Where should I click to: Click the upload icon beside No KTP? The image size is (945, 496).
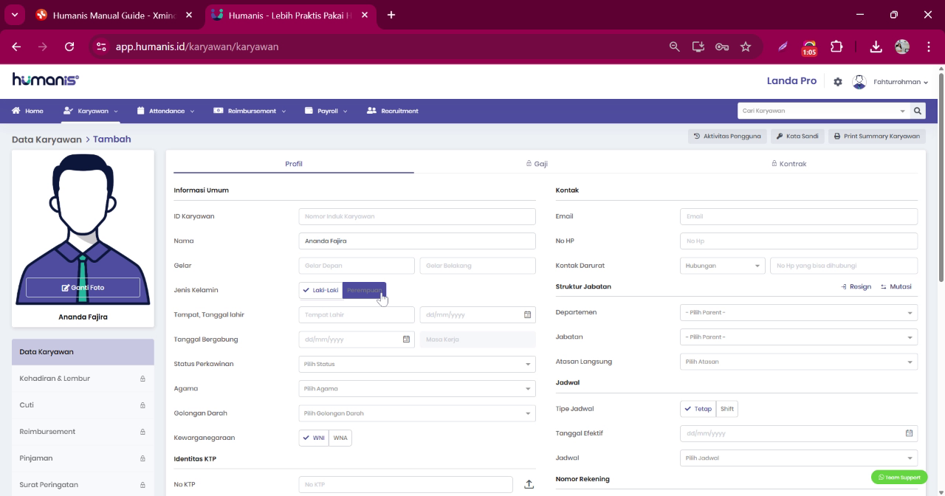coord(529,484)
